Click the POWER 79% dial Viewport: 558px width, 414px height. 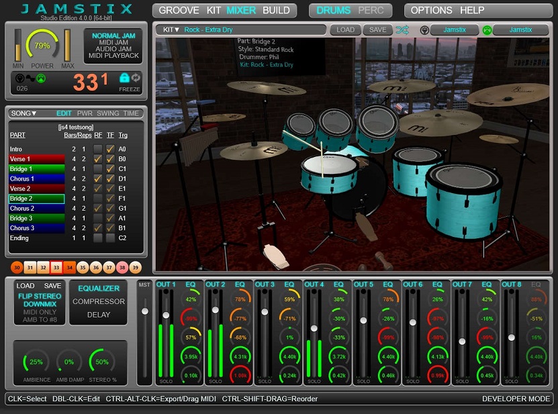[x=42, y=46]
